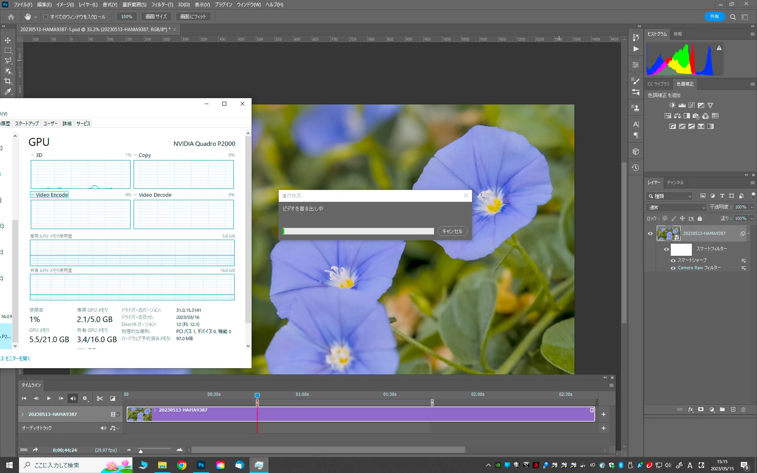Enable the scroll-all-windows checkbox
Screen dimensions: 757x473
click(x=46, y=17)
